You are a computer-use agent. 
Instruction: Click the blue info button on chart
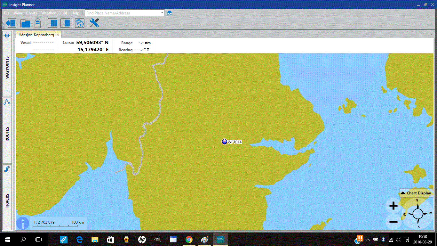(x=22, y=223)
